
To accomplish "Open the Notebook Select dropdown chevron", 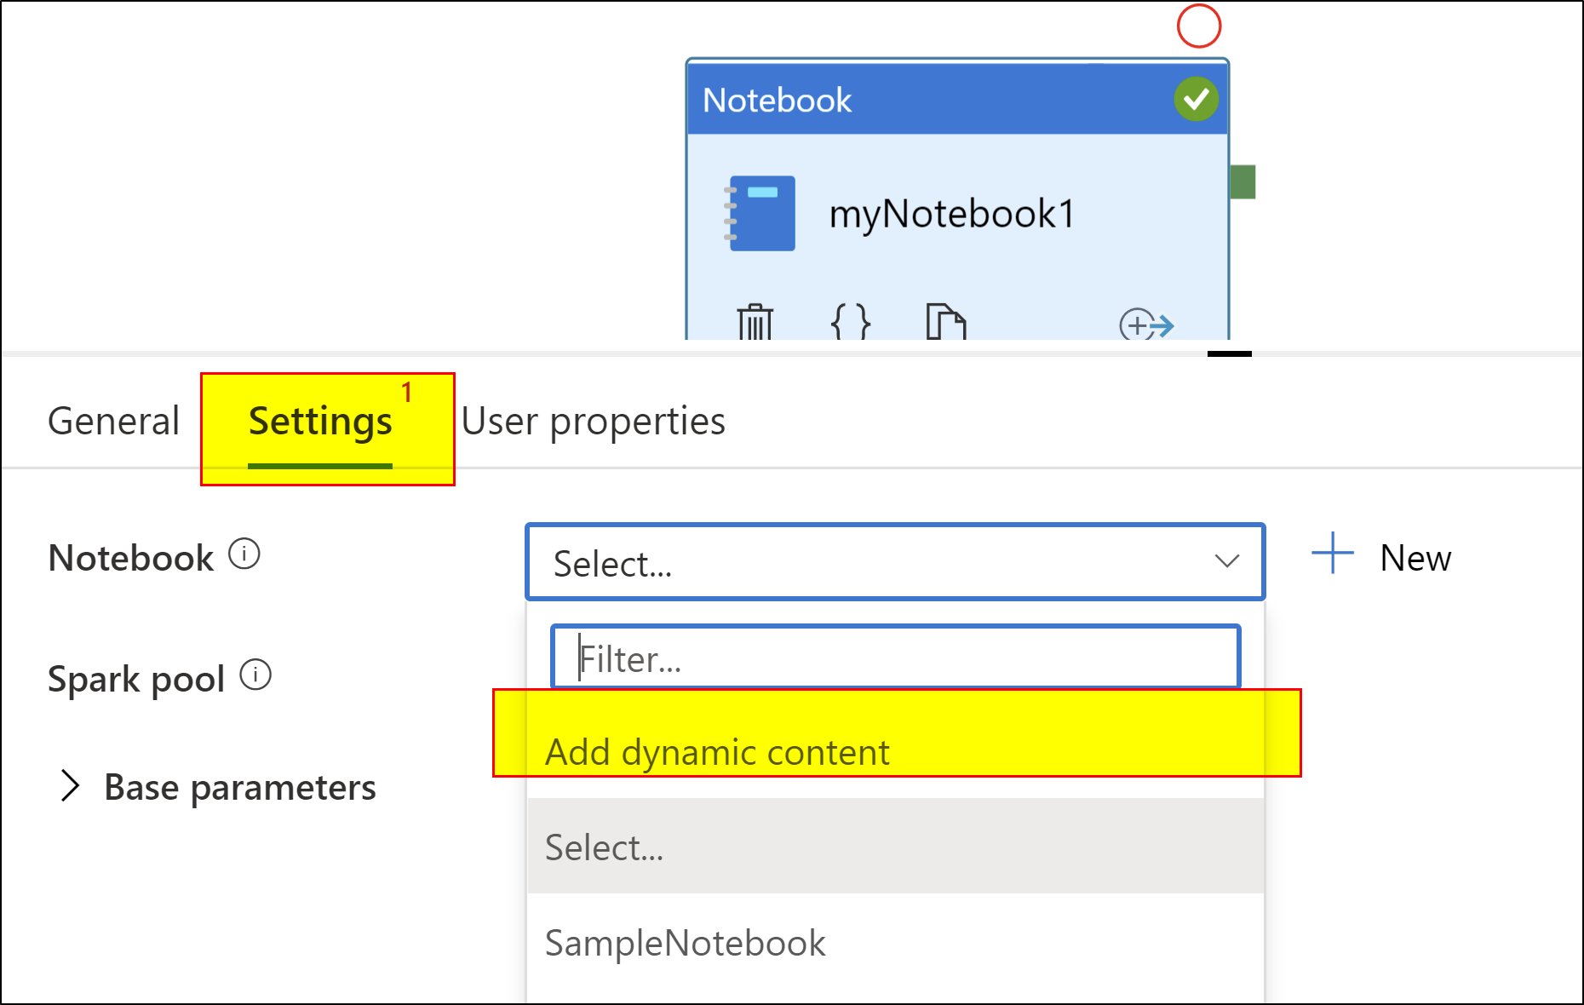I will (1226, 562).
